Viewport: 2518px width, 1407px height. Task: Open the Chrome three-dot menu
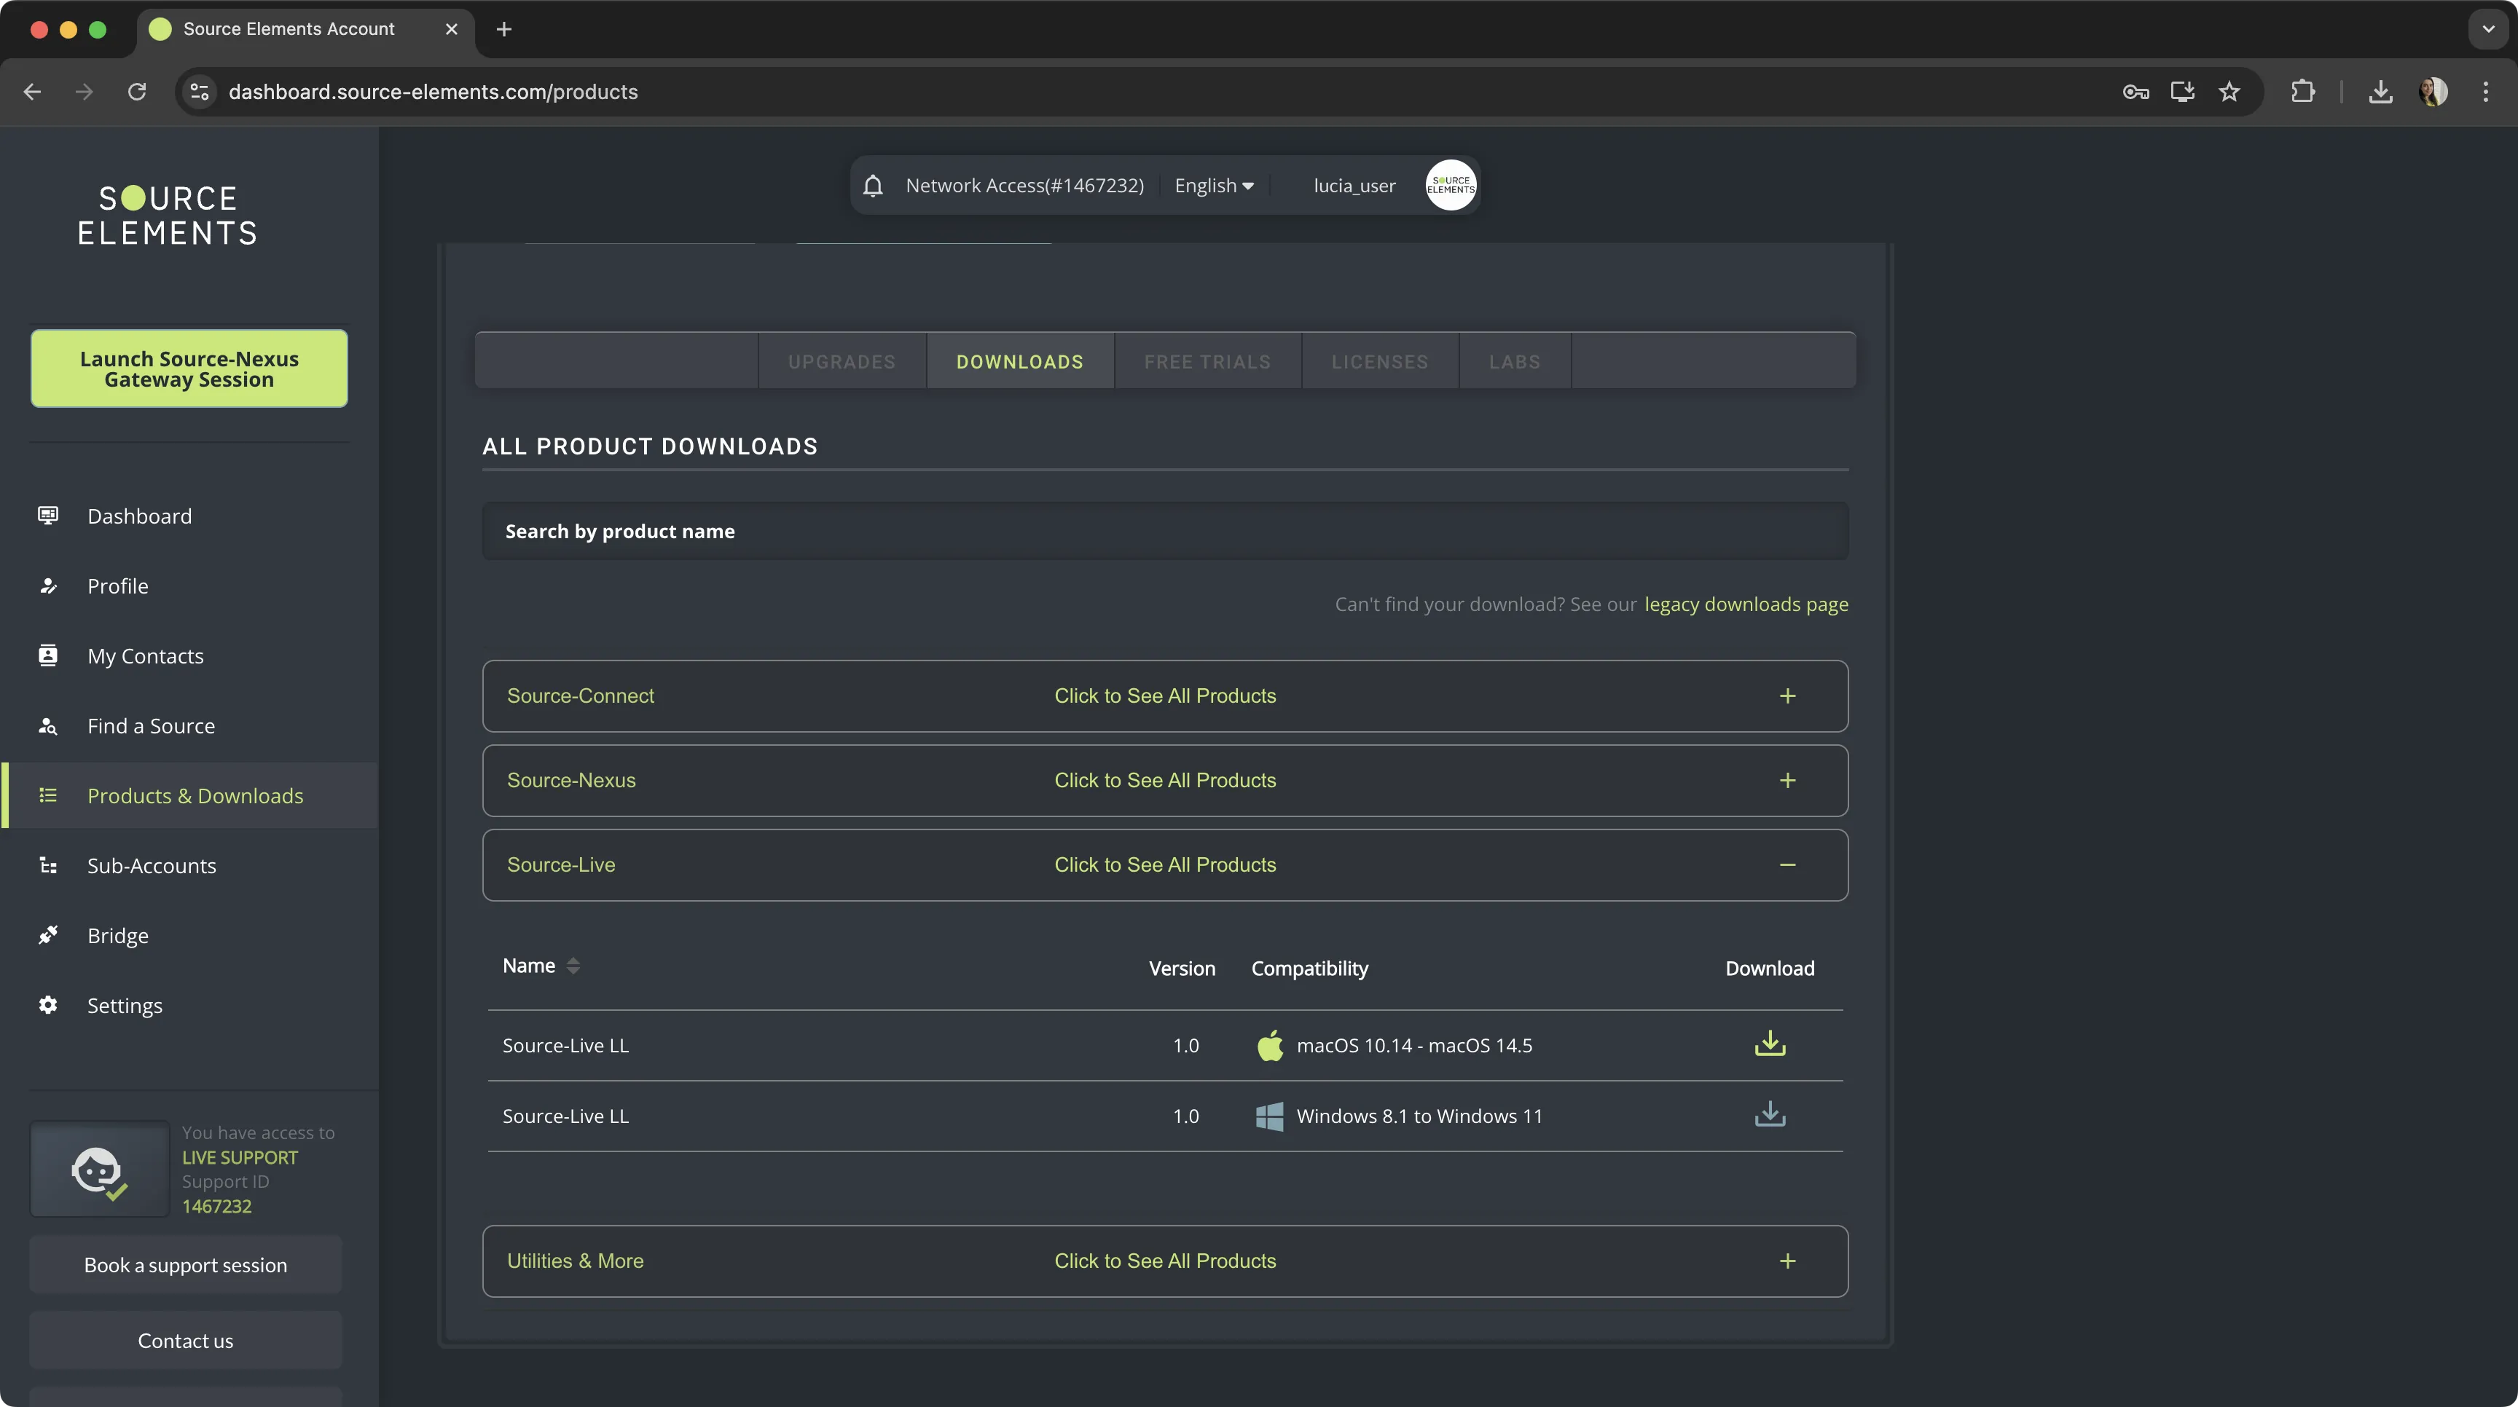point(2486,92)
